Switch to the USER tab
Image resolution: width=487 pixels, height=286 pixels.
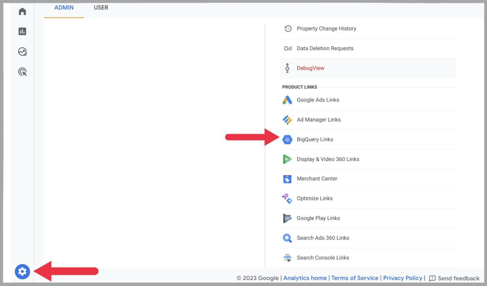(x=100, y=8)
